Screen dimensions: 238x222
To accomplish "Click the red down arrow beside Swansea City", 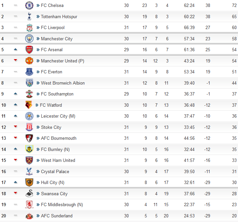I will click(x=16, y=193).
